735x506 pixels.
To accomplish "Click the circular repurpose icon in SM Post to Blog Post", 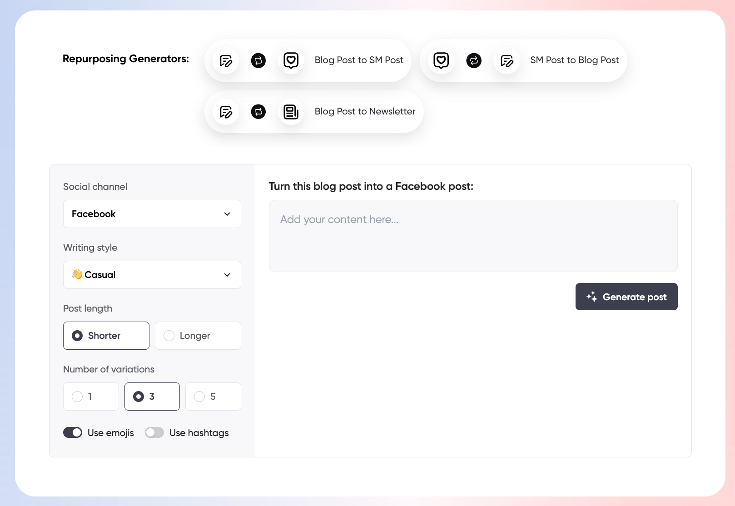I will (x=473, y=60).
